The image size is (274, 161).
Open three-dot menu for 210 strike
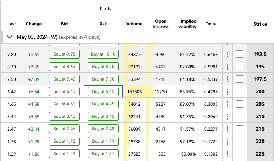click(228, 117)
